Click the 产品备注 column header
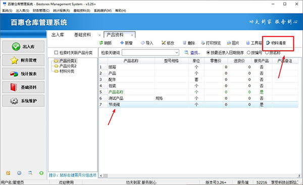Screen dimensions: 303x185 (x=285, y=61)
